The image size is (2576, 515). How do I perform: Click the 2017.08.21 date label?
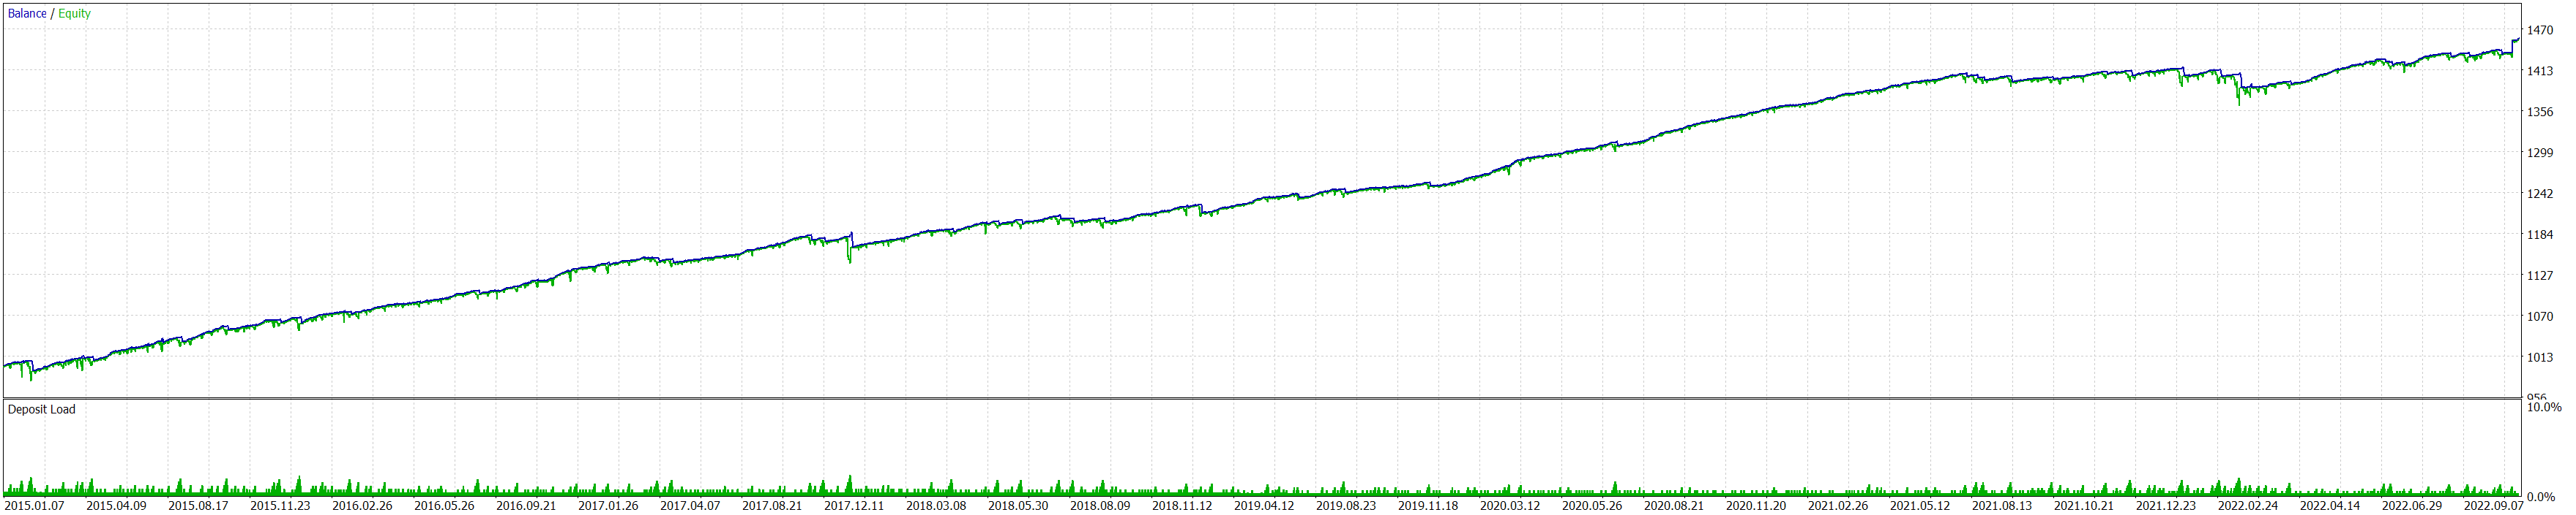772,506
